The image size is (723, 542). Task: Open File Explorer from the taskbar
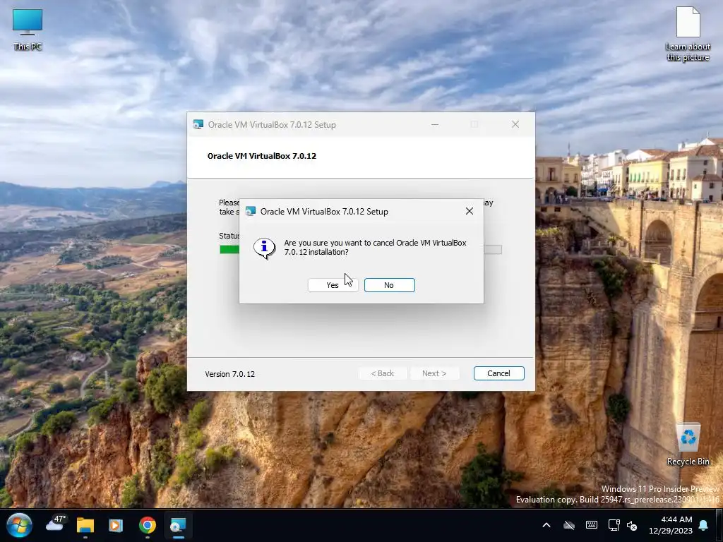click(85, 525)
